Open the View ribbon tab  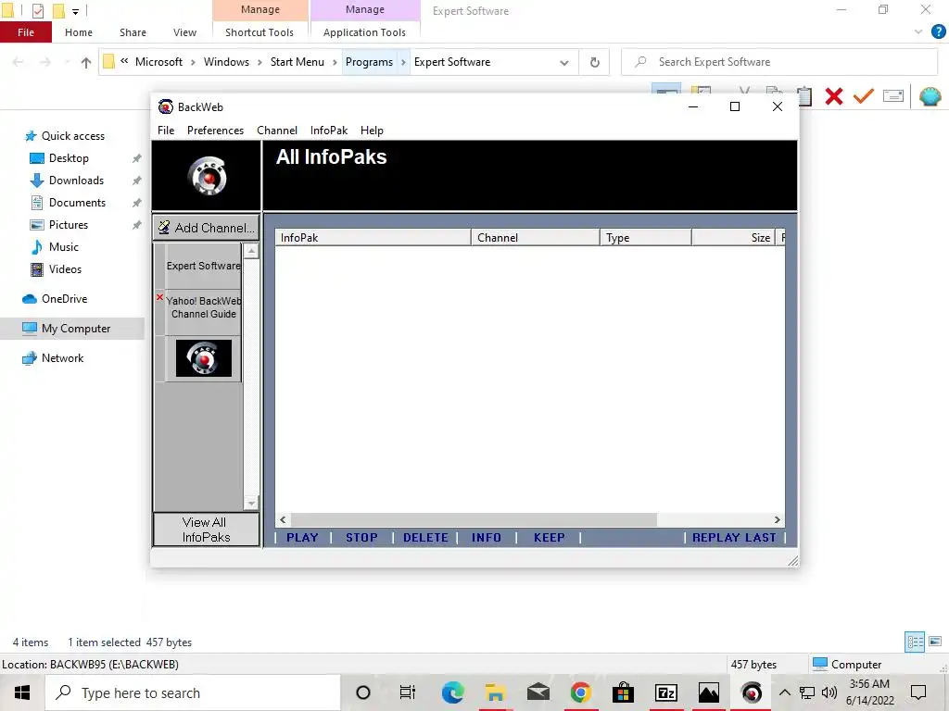pos(184,32)
